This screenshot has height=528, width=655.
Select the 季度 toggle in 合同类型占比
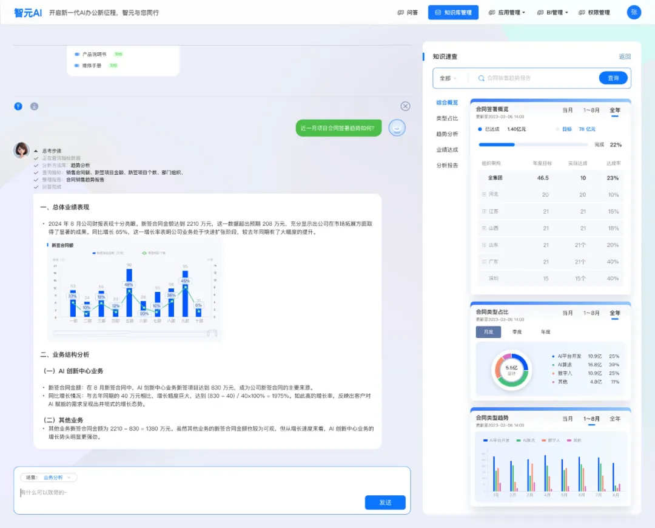(x=517, y=332)
